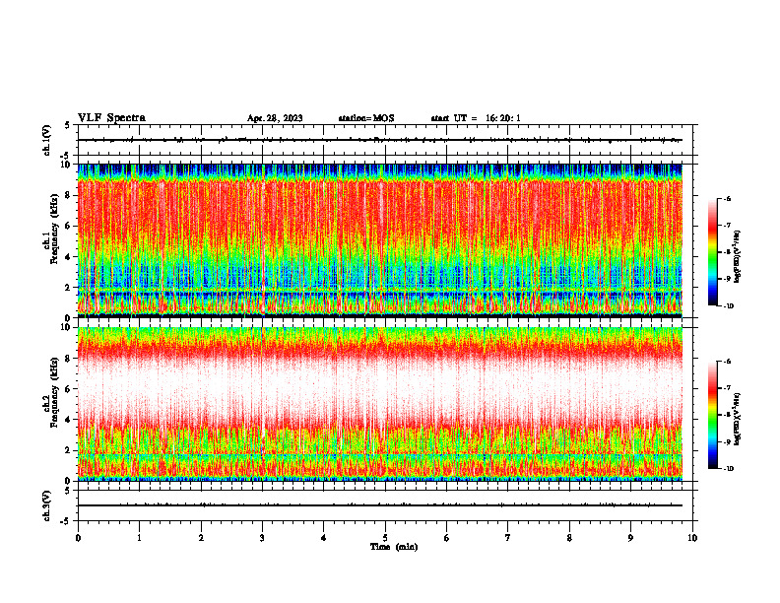Screen dimensions: 780x603
Task: Click the "start UT = 16:20: 1" label
Action: click(476, 118)
